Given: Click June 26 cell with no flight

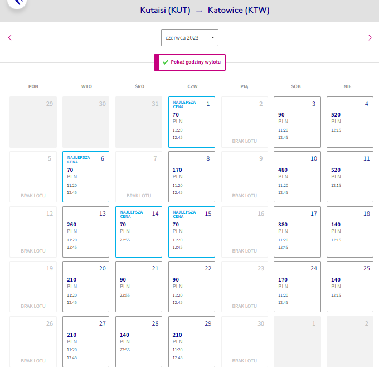Looking at the screenshot, I should [33, 342].
